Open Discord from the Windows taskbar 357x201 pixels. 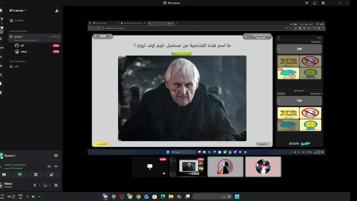[x=105, y=197]
